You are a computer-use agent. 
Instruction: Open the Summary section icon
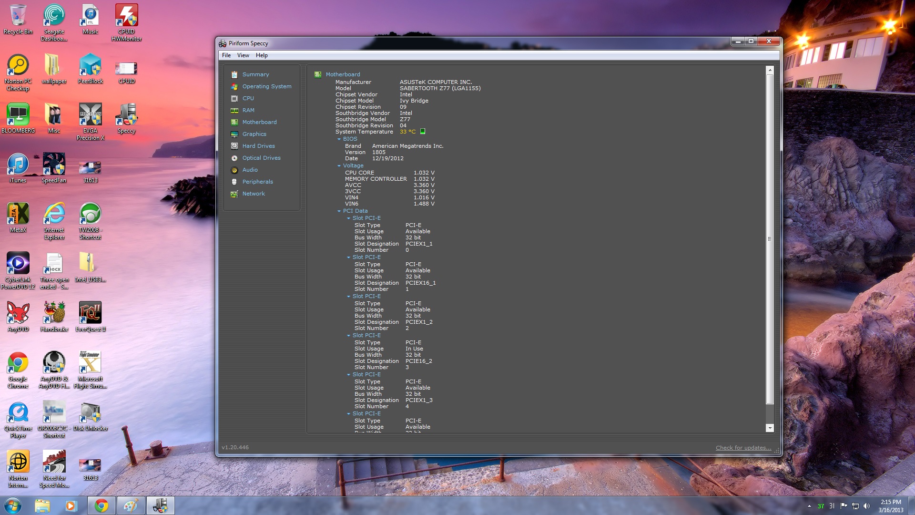[x=234, y=74]
